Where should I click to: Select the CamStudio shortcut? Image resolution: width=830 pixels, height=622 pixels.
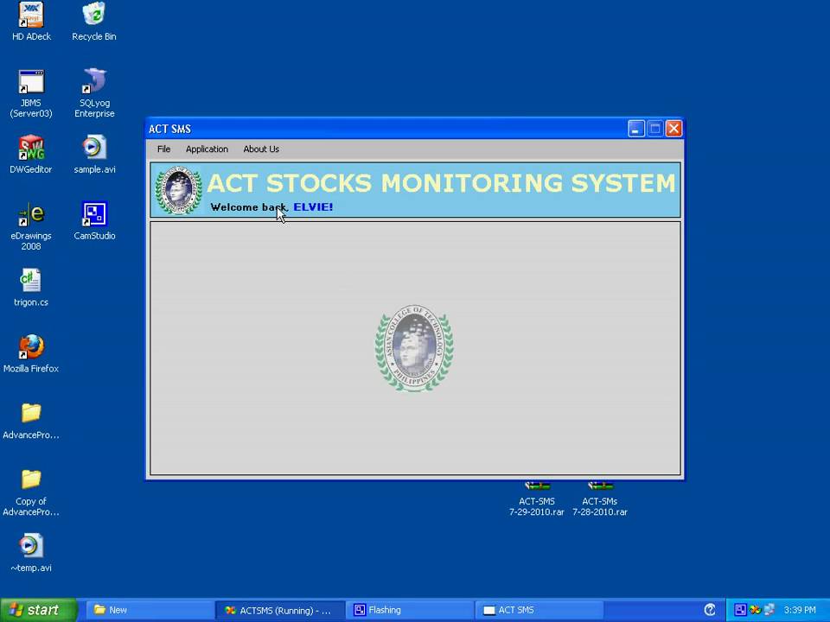(x=94, y=221)
